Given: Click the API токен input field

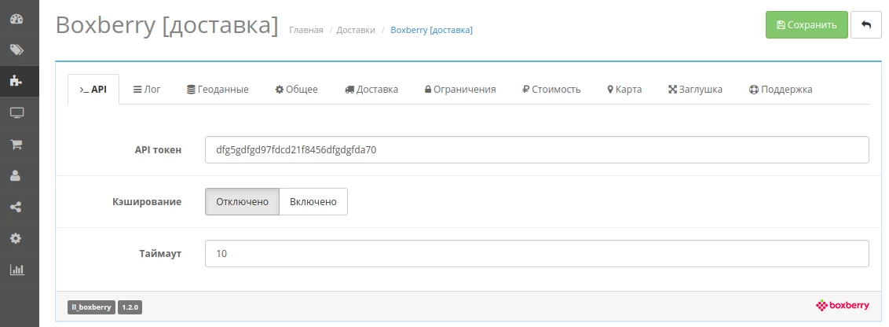Looking at the screenshot, I should [x=537, y=150].
